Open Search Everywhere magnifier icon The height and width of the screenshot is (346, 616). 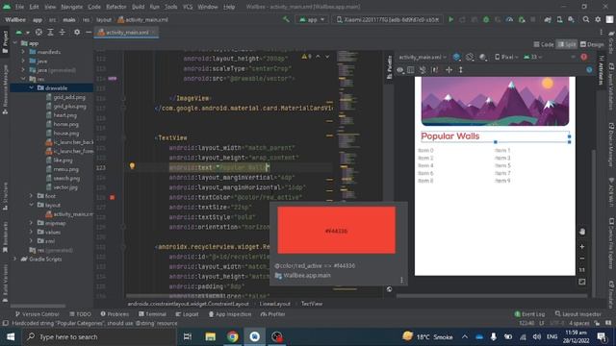[x=586, y=19]
